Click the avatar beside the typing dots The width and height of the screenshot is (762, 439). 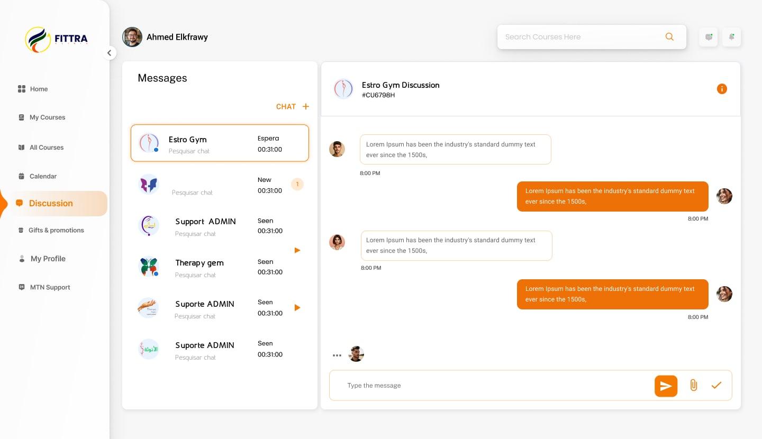(x=356, y=354)
